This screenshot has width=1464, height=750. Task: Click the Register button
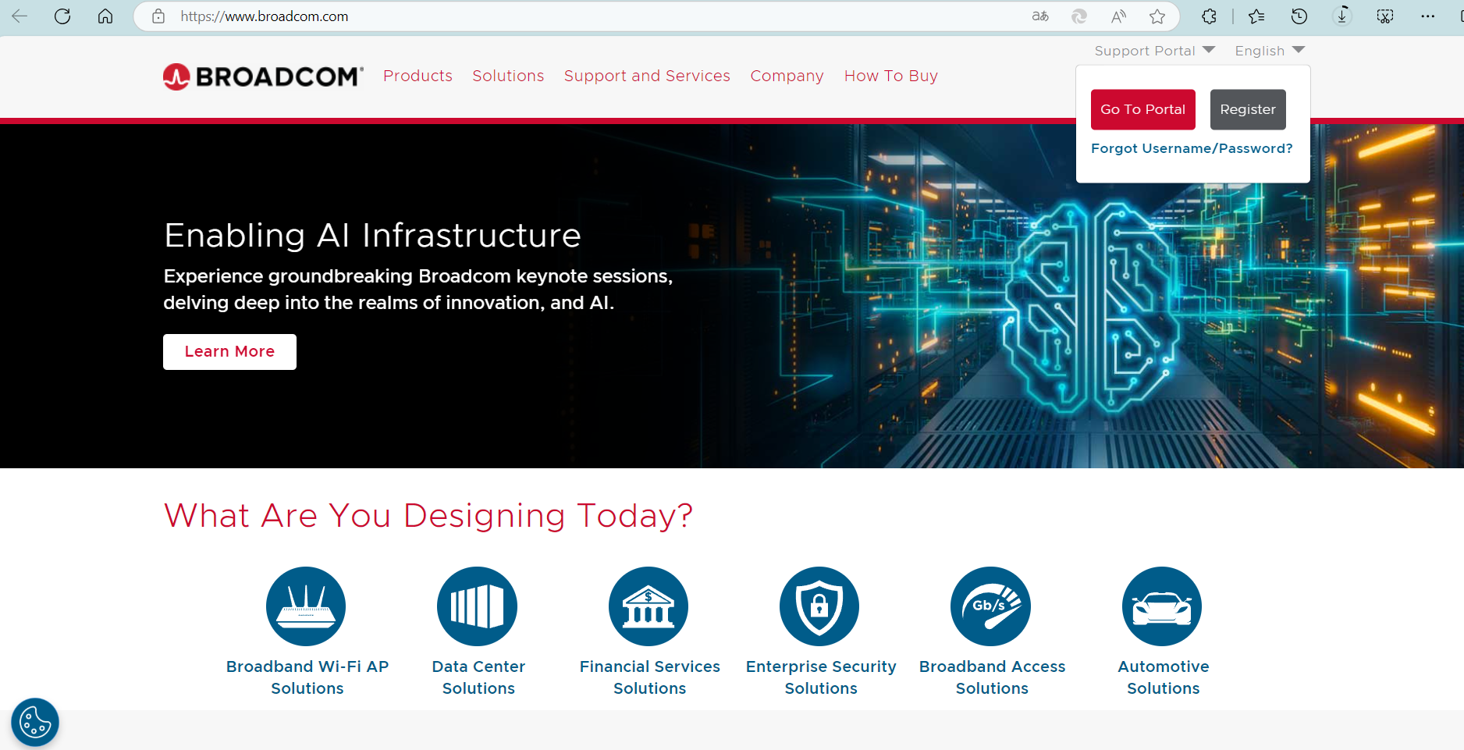tap(1248, 109)
